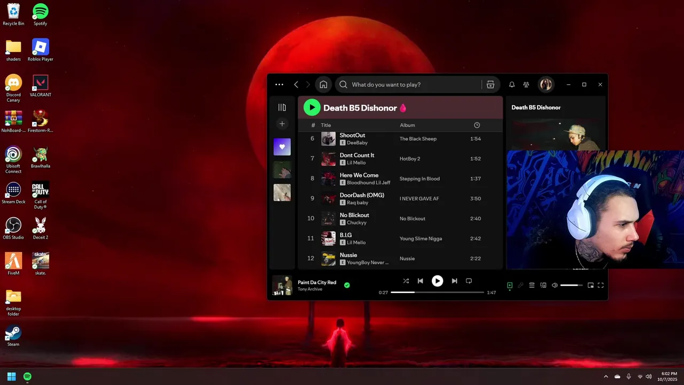Open the Friend Activity icon
684x385 pixels.
click(526, 84)
